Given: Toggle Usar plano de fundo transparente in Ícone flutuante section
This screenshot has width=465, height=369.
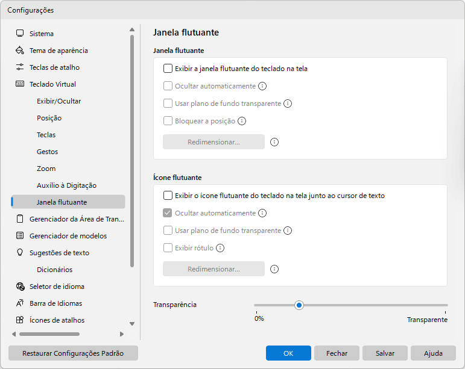Looking at the screenshot, I should coord(168,231).
